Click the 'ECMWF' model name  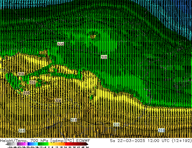click(x=83, y=141)
